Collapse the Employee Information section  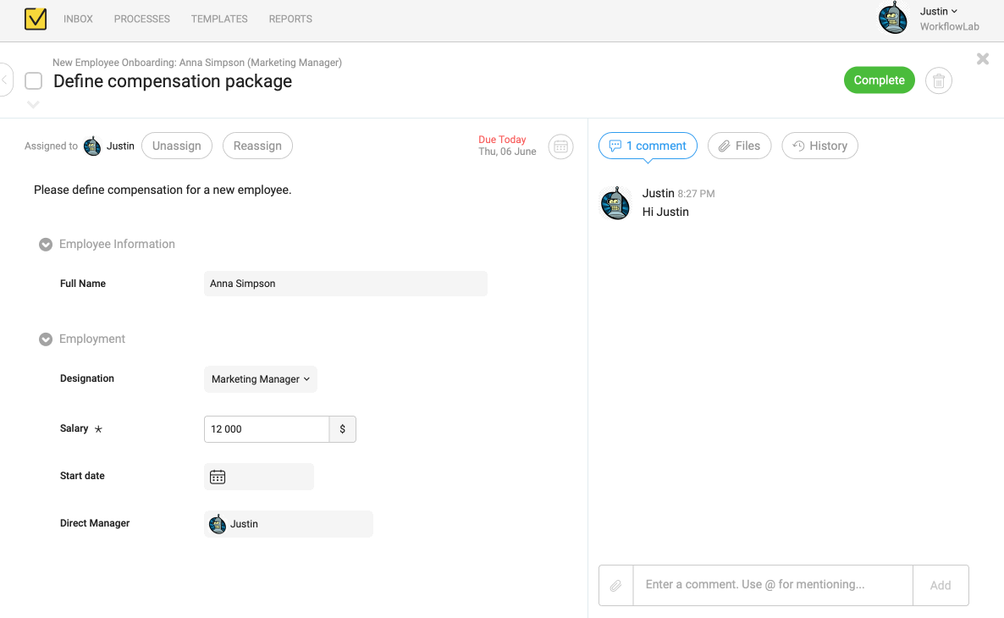point(45,244)
